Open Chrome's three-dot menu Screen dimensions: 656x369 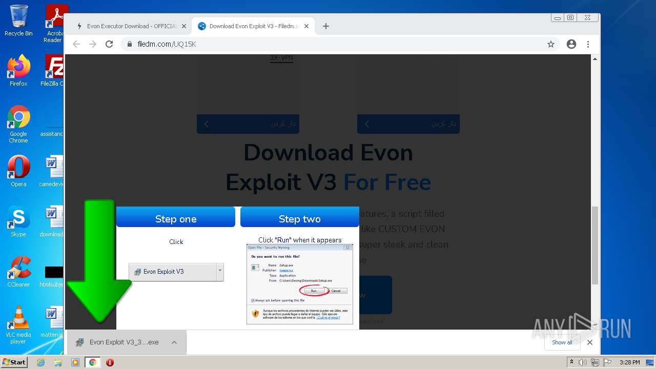pyautogui.click(x=588, y=44)
